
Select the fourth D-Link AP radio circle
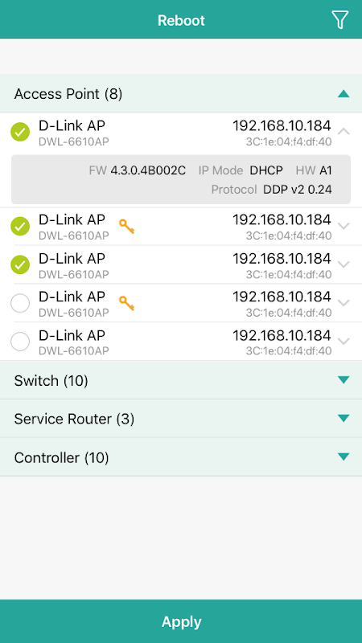[20, 303]
